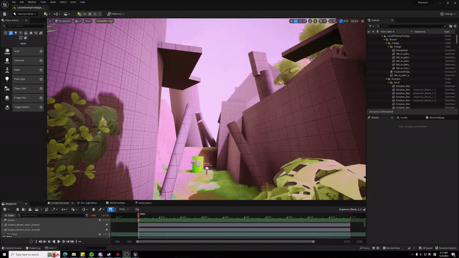459x258 pixels.
Task: Click the Sequencer camera-add icon
Action: point(30,209)
